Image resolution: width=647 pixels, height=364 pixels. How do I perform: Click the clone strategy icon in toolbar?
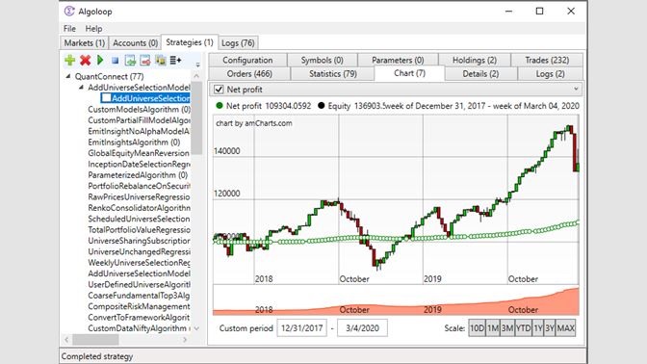tap(161, 61)
